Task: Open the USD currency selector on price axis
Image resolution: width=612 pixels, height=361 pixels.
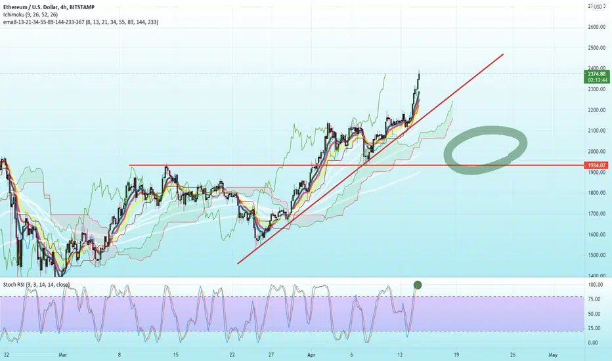Action: (x=598, y=7)
